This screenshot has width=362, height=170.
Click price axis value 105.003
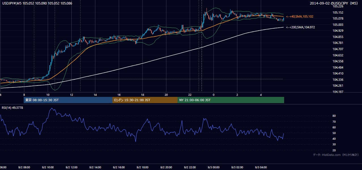pyautogui.click(x=338, y=25)
